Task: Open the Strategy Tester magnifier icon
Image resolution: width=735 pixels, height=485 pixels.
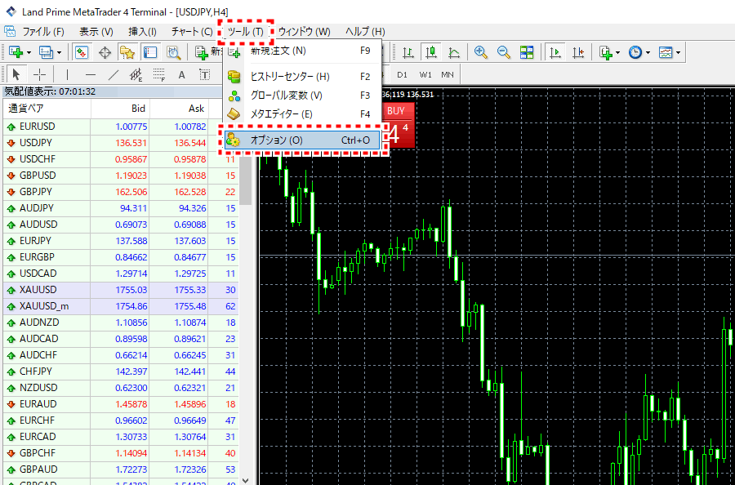Action: 173,52
